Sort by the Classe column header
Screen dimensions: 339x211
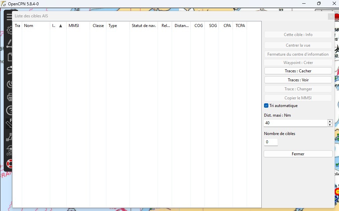click(98, 26)
